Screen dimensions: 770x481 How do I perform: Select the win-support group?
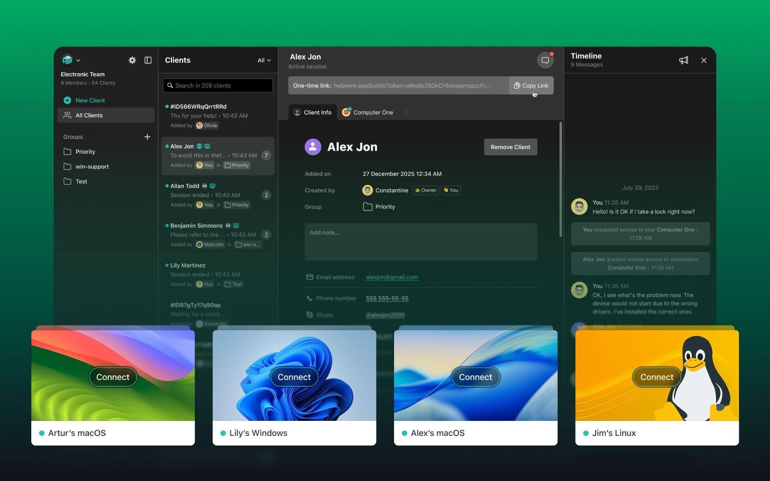click(x=92, y=166)
